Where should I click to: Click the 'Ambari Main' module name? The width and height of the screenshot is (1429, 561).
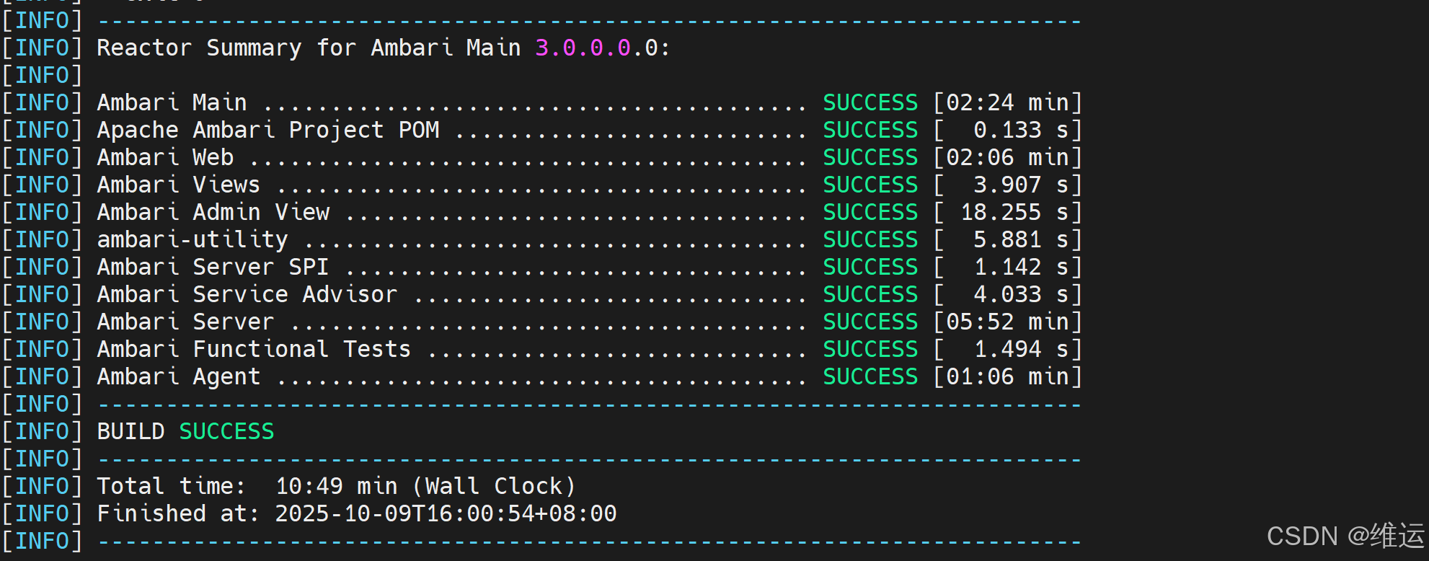pyautogui.click(x=172, y=103)
